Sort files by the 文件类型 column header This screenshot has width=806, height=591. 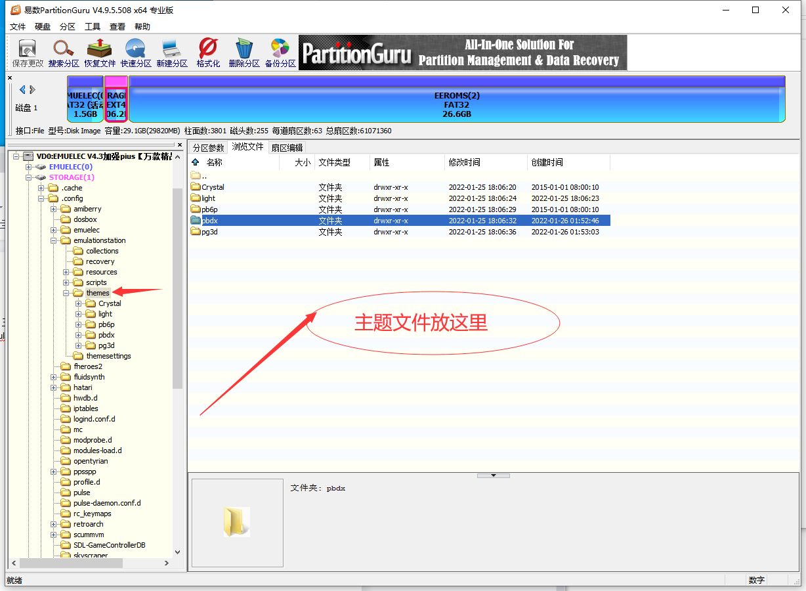342,162
